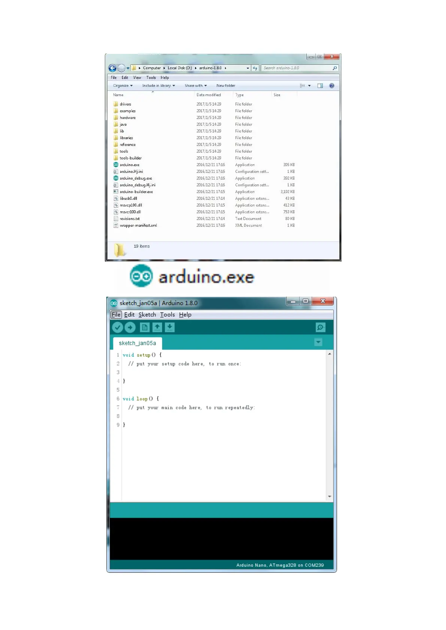Screen dimensions: 446x630
Task: Expand the tab options dropdown arrow in Arduino
Action: click(x=318, y=342)
